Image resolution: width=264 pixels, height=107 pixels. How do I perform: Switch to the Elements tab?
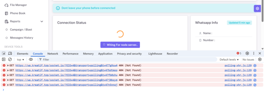22,54
